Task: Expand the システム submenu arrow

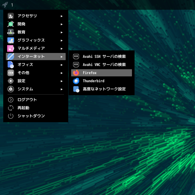Action: (61, 89)
